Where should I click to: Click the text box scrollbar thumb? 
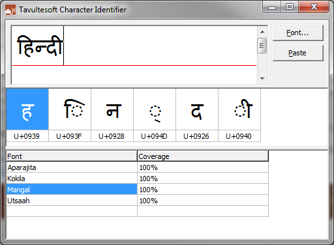[262, 46]
